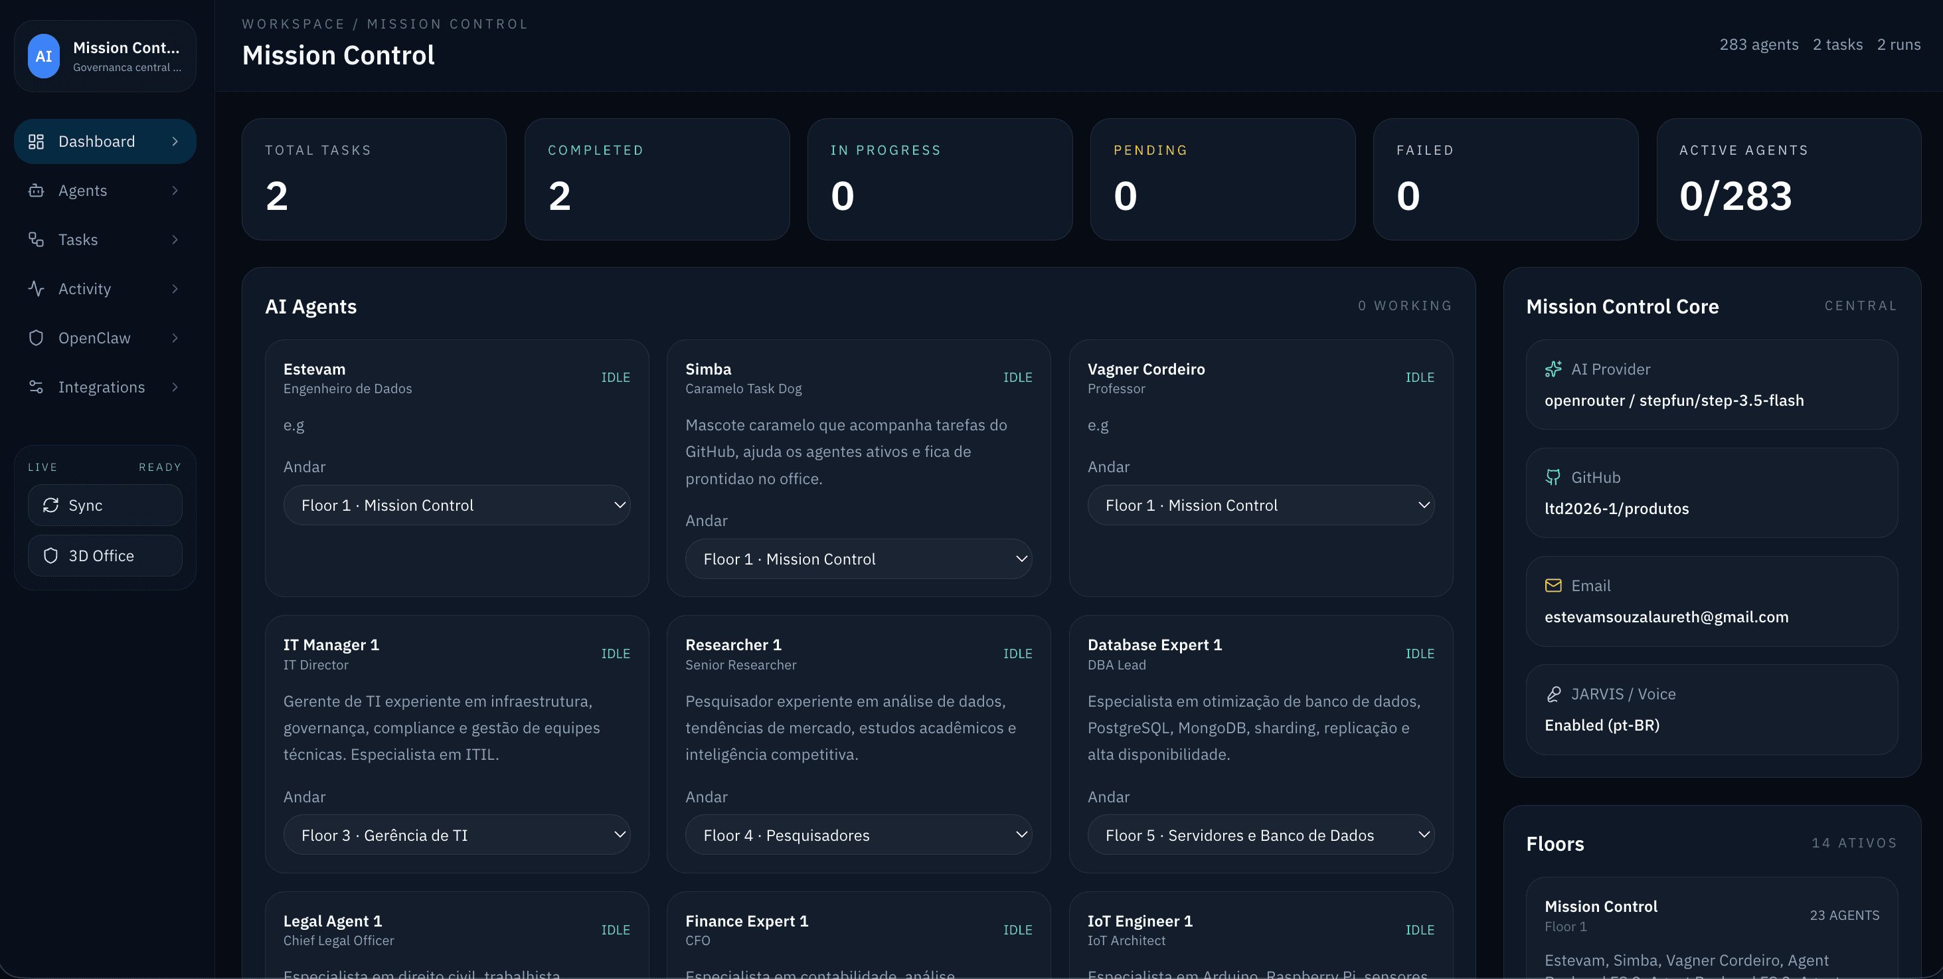Click the GitHub cat icon
The image size is (1943, 979).
(x=1553, y=477)
